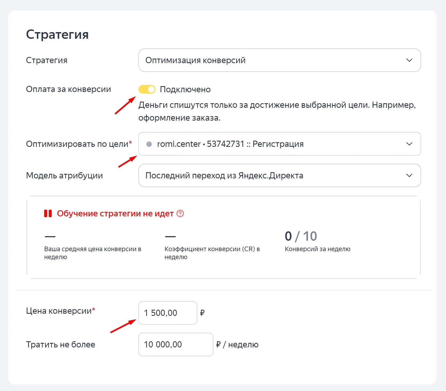
Task: Click the Оптимизировать по цели field label
Action: click(x=77, y=144)
